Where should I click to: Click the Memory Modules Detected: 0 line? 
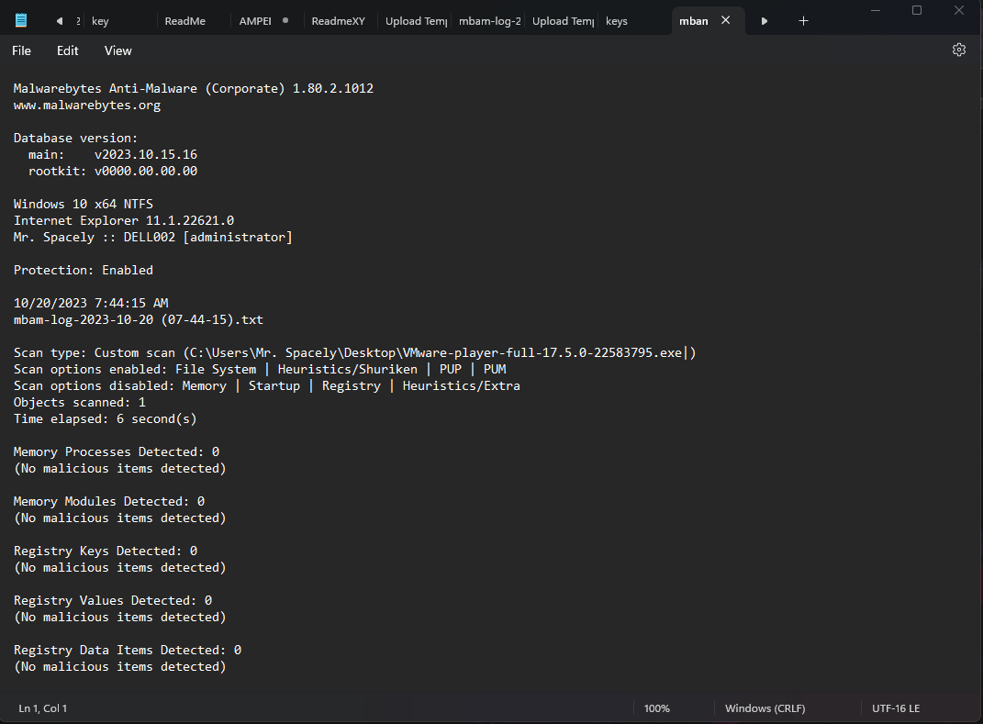[x=109, y=501]
